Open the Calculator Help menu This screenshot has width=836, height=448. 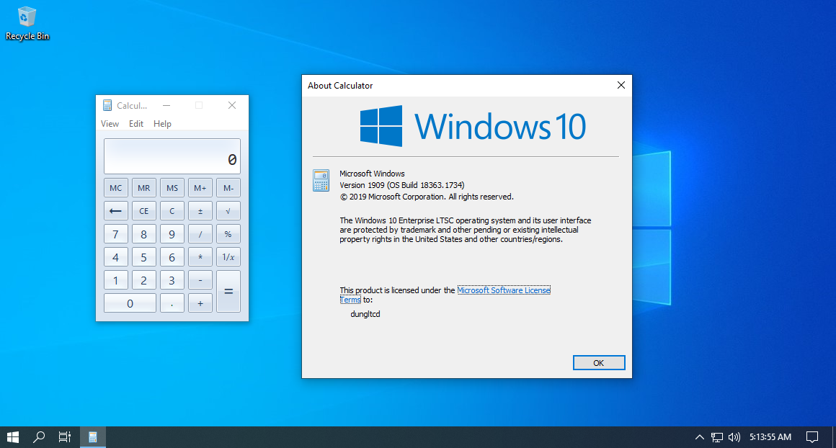162,124
